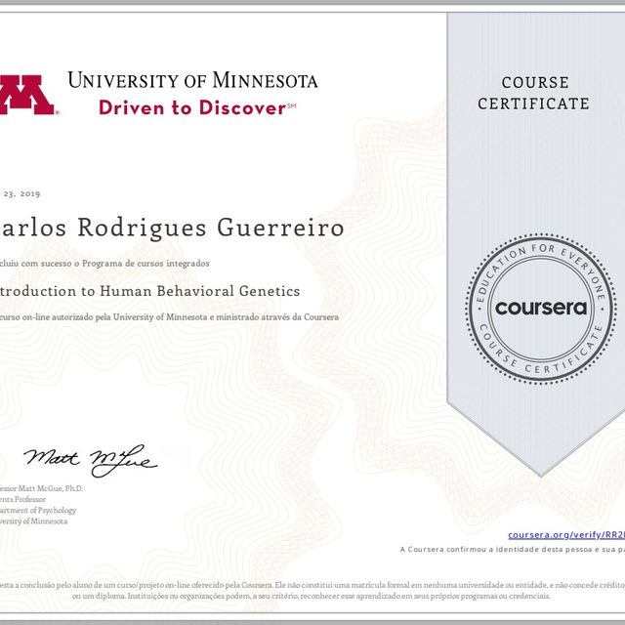Select the 'University of Minnesota' heading text

[x=192, y=80]
